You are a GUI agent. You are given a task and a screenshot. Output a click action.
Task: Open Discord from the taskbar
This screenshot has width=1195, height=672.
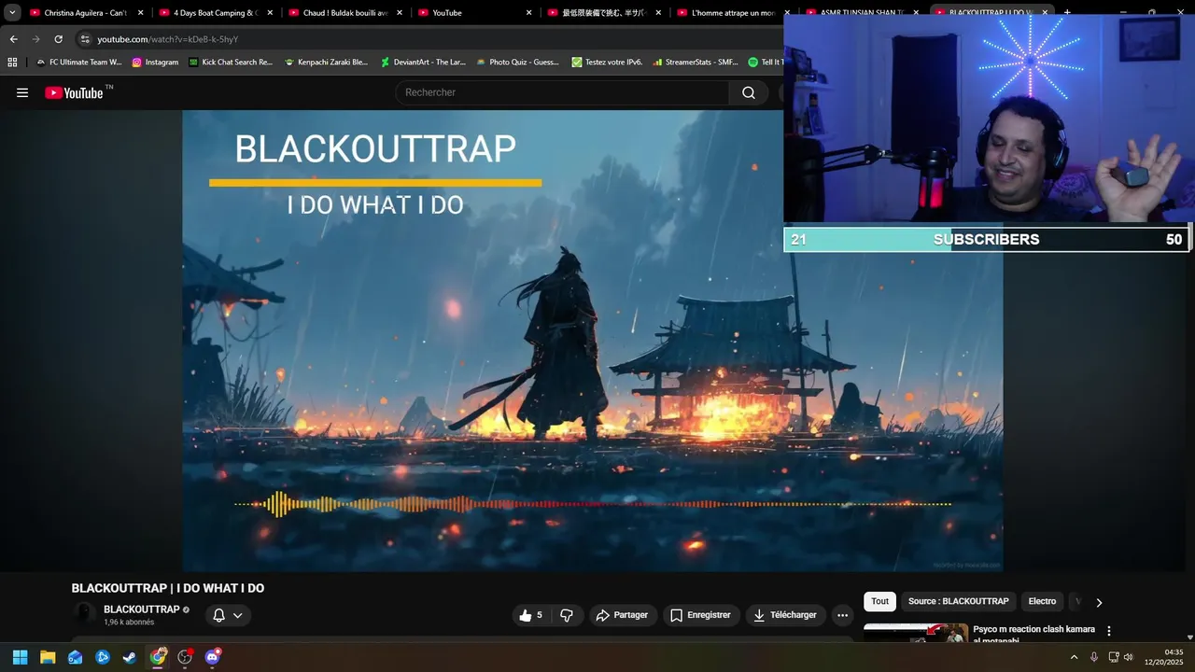pyautogui.click(x=213, y=657)
